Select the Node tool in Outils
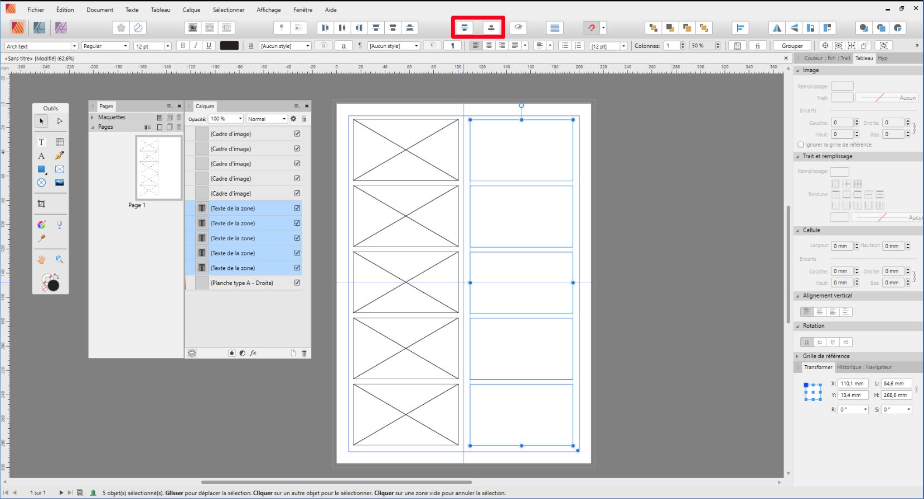The height and width of the screenshot is (499, 924). tap(60, 121)
